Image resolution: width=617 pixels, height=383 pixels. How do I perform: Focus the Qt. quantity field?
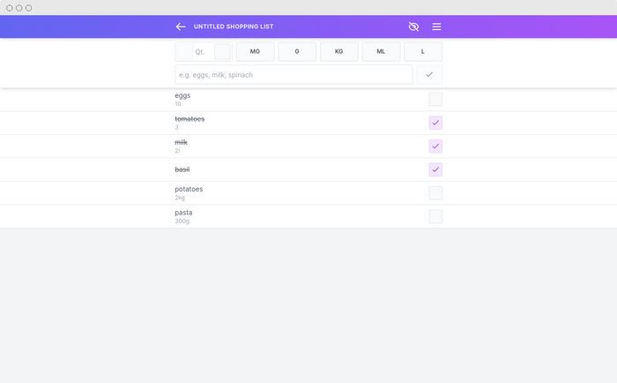(203, 52)
